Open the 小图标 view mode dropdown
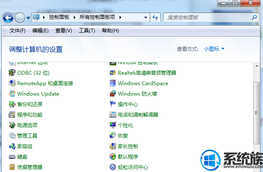This screenshot has width=263, height=172. click(x=214, y=49)
